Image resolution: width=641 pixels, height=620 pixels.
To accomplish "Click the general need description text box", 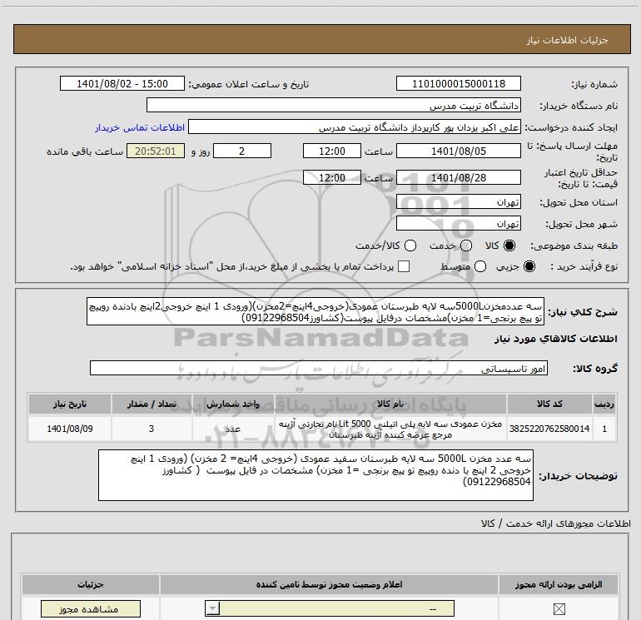I will click(x=316, y=312).
